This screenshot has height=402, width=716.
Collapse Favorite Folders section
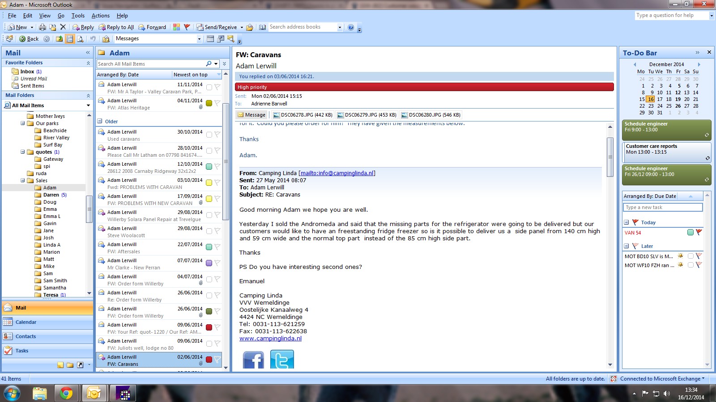pyautogui.click(x=88, y=63)
